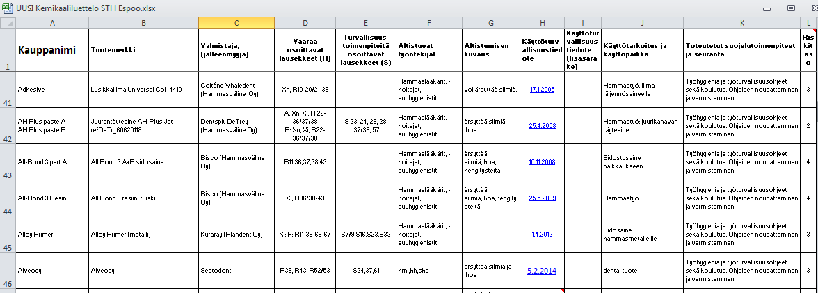
Task: Select column K header
Action: (741, 22)
